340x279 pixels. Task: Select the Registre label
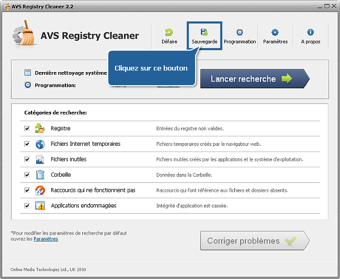[61, 129]
